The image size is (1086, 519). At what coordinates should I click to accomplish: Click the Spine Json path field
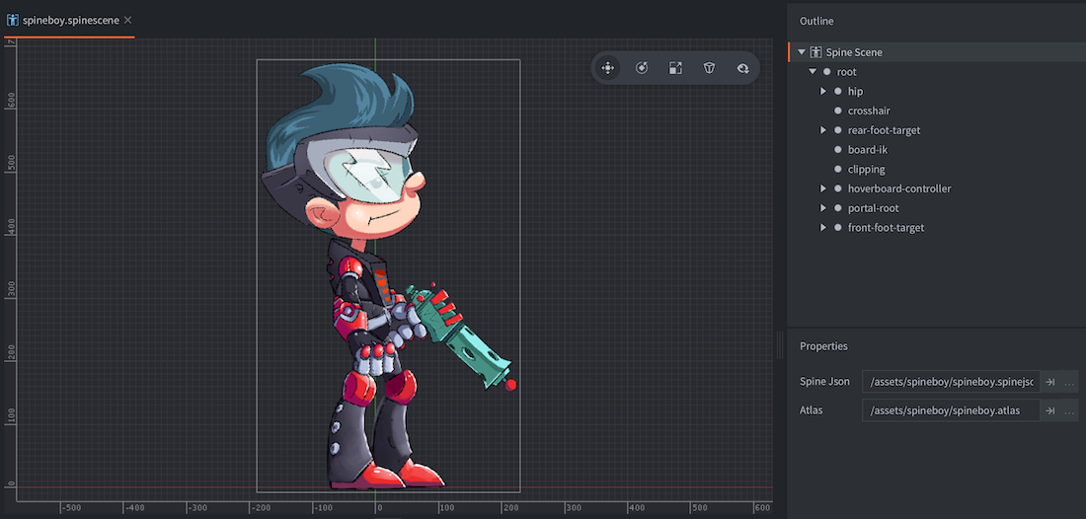click(950, 382)
